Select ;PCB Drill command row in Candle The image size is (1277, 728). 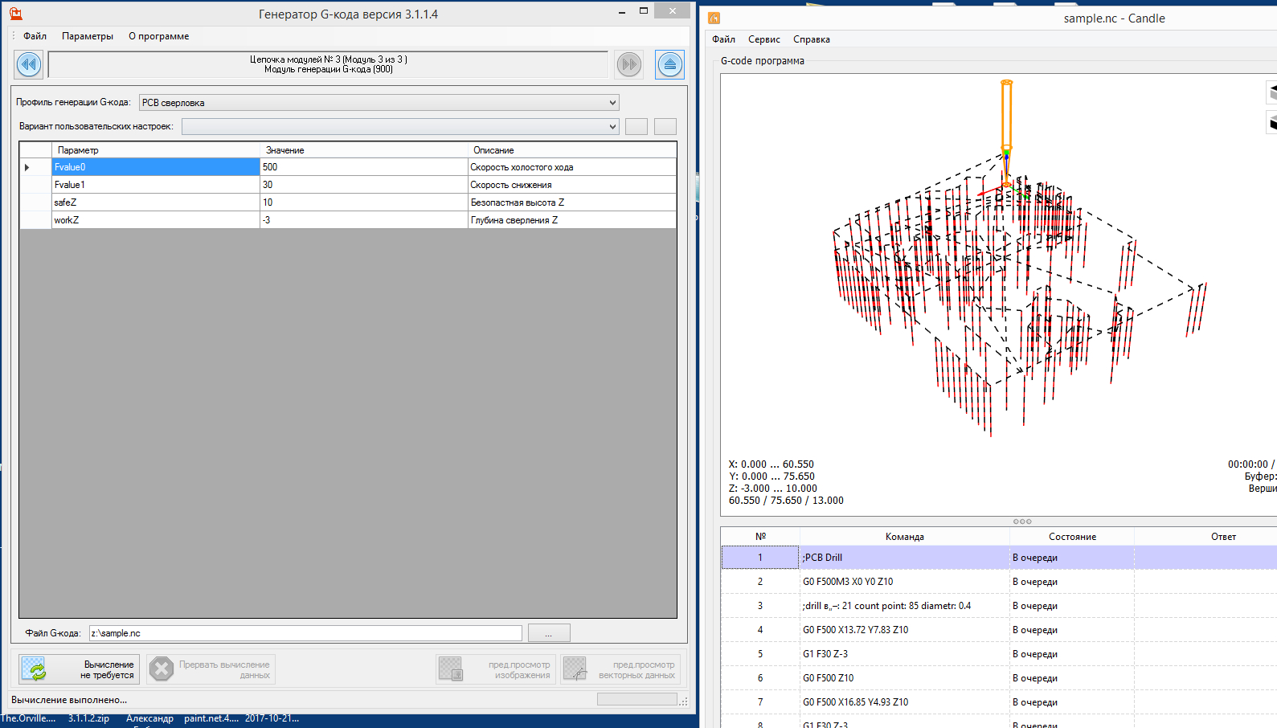1000,558
